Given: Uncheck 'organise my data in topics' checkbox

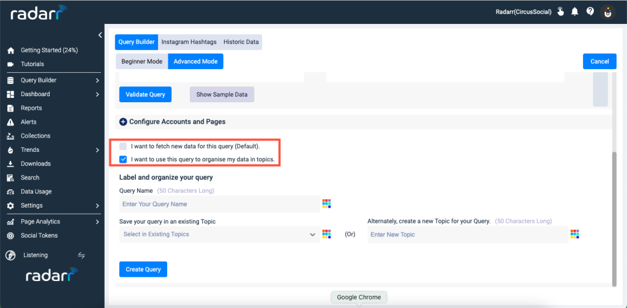Looking at the screenshot, I should point(123,159).
